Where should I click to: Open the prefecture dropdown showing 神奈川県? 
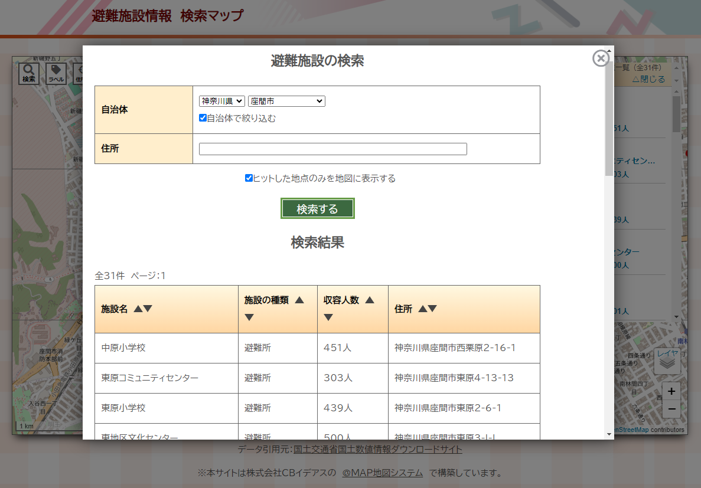coord(221,101)
